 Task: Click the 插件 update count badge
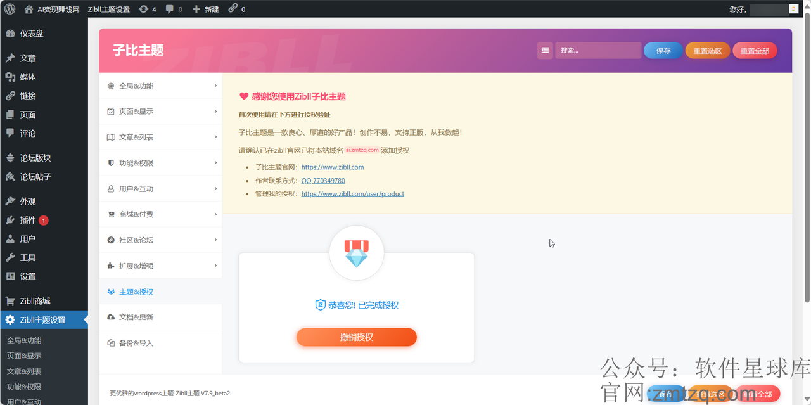click(x=43, y=221)
